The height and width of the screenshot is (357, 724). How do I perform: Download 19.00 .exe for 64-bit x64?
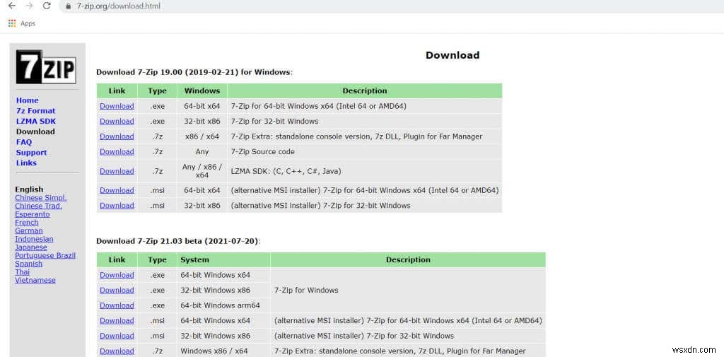pyautogui.click(x=117, y=106)
